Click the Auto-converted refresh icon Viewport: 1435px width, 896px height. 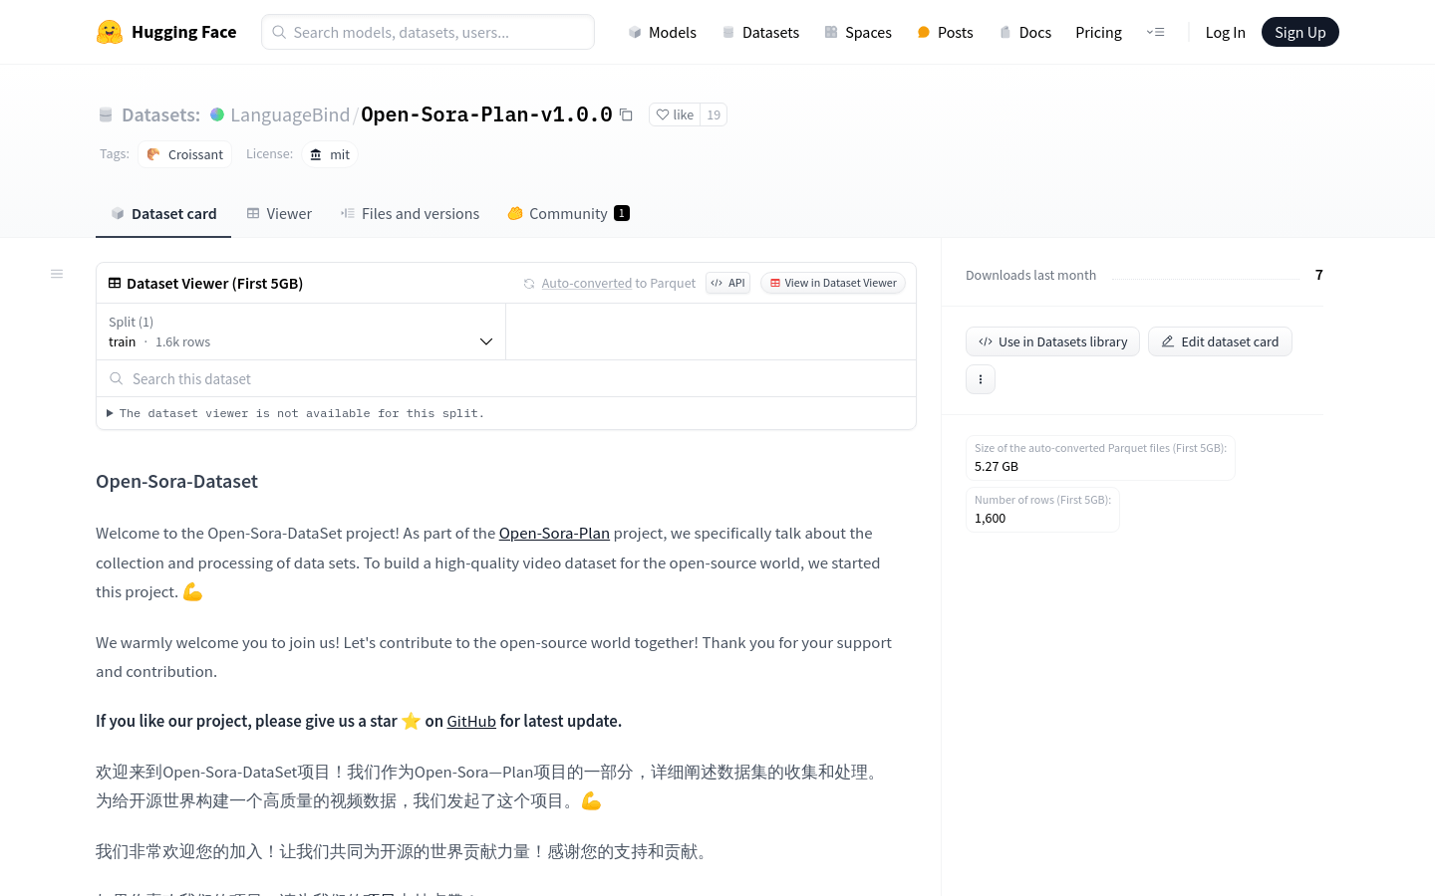click(x=529, y=284)
